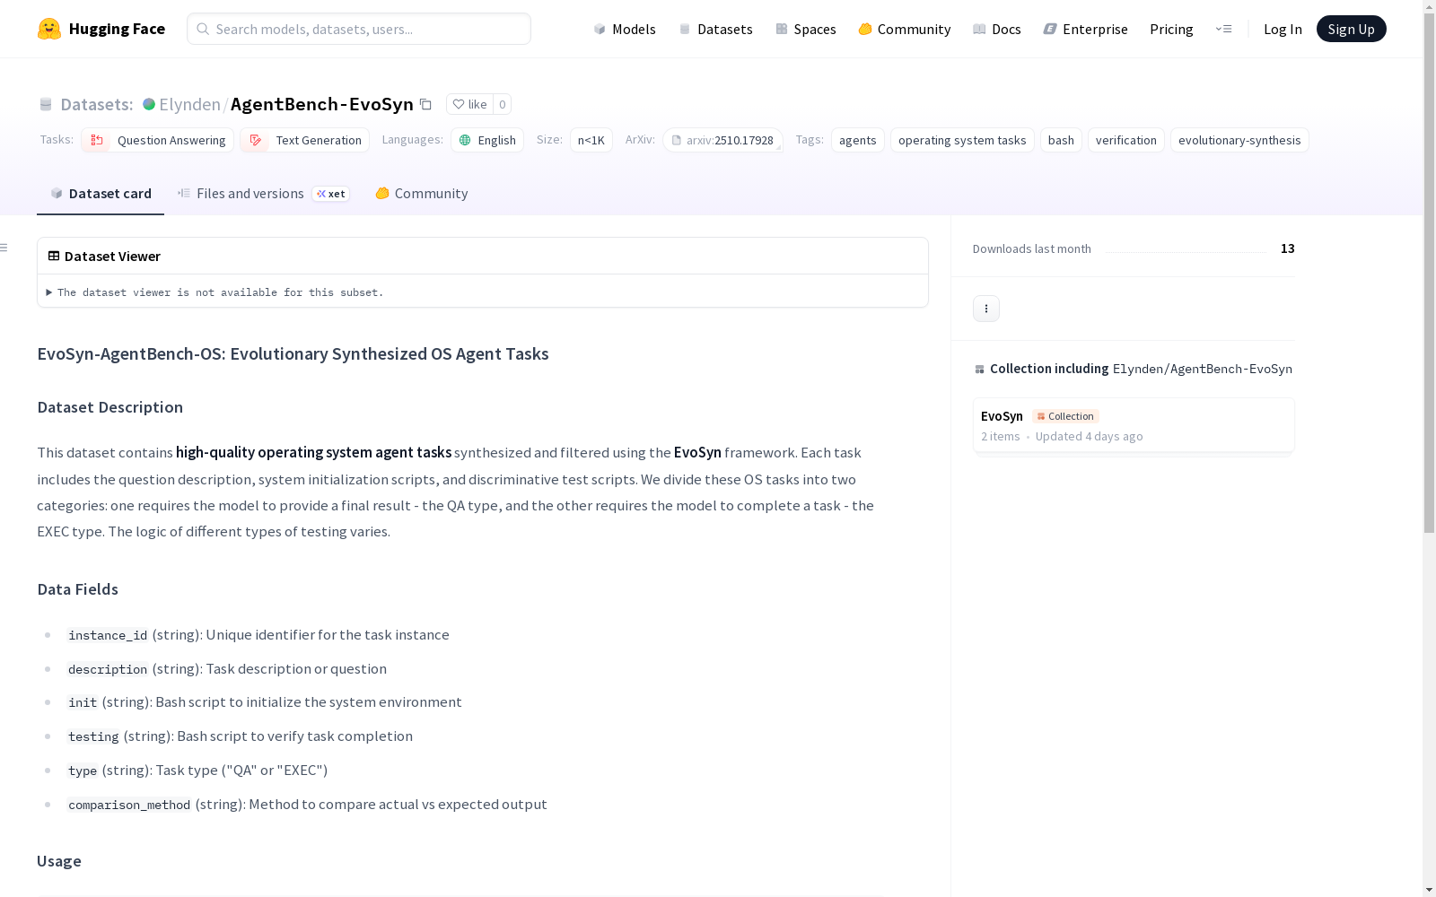Click the Downloads last month label
Screen dimensions: 1436x897
pos(1032,248)
